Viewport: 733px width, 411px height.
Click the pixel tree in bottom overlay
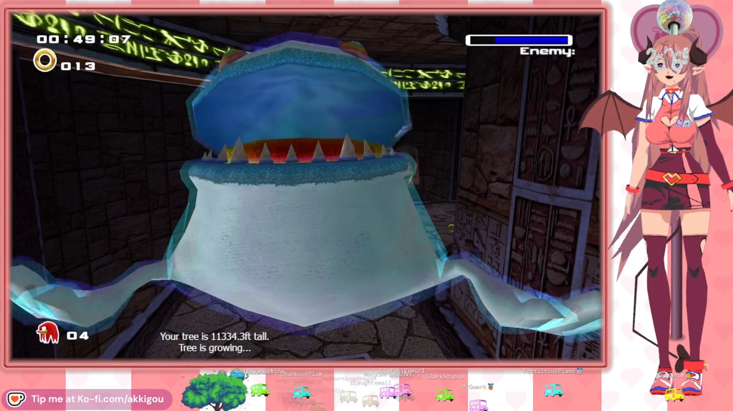214,390
